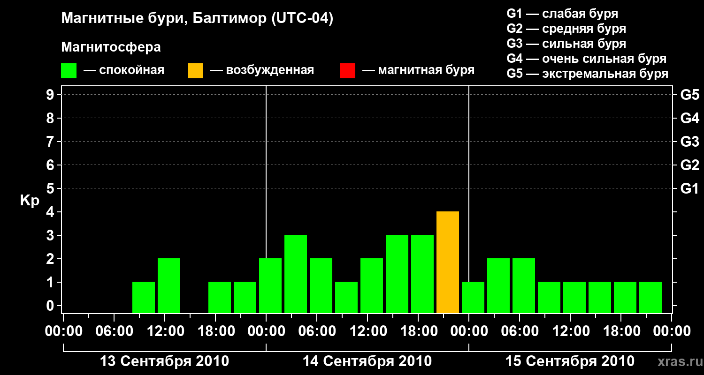Screen dimensions: 704x375
Task: Click the Kp axis value 9
Action: [51, 95]
